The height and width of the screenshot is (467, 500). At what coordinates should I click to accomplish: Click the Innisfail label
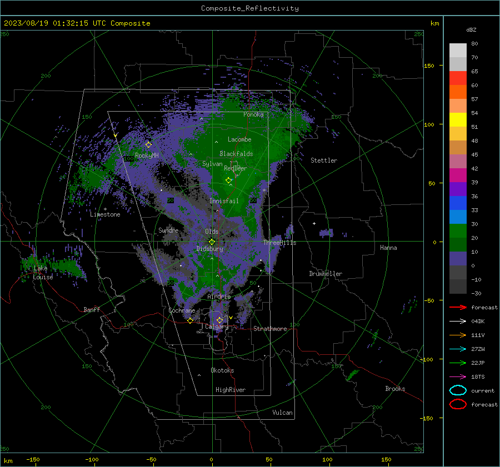click(224, 201)
